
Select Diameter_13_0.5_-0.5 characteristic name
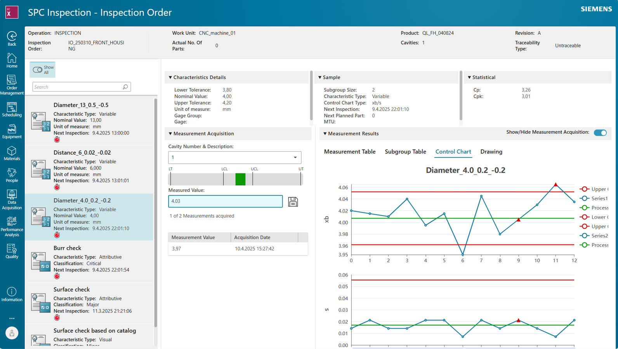point(81,105)
